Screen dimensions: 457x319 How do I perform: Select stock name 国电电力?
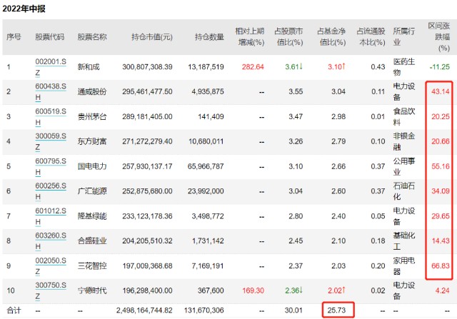point(92,166)
